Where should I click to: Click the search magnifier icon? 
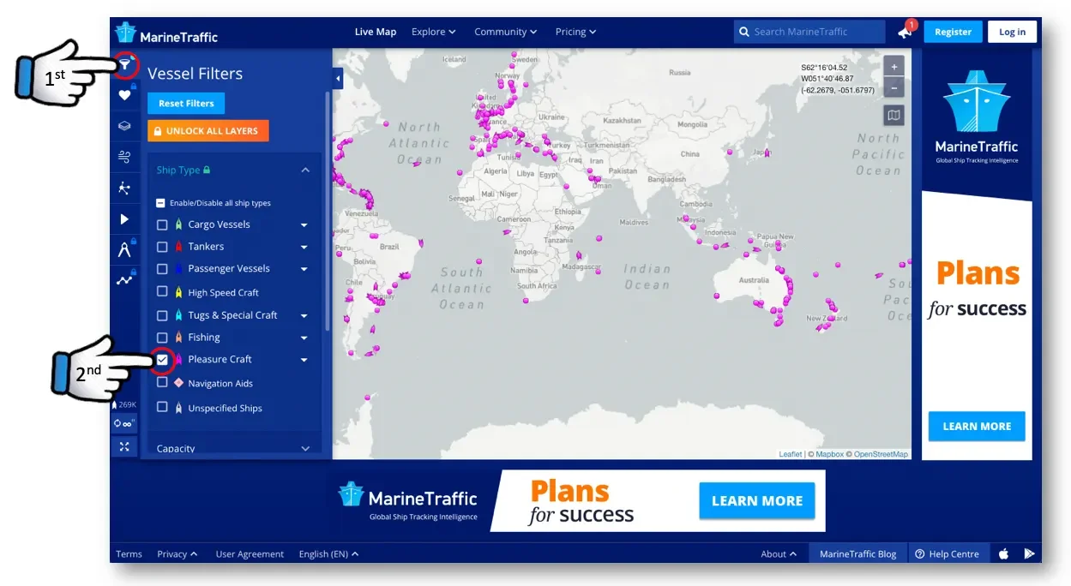pos(743,32)
